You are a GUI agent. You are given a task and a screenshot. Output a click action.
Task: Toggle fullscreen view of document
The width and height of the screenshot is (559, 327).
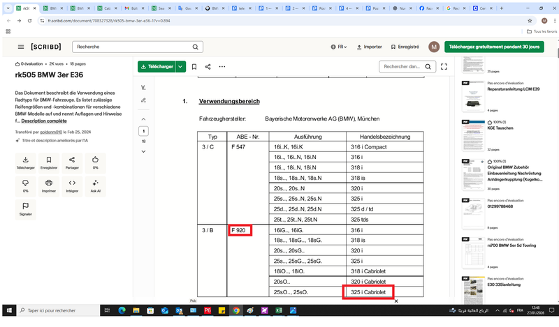444,66
